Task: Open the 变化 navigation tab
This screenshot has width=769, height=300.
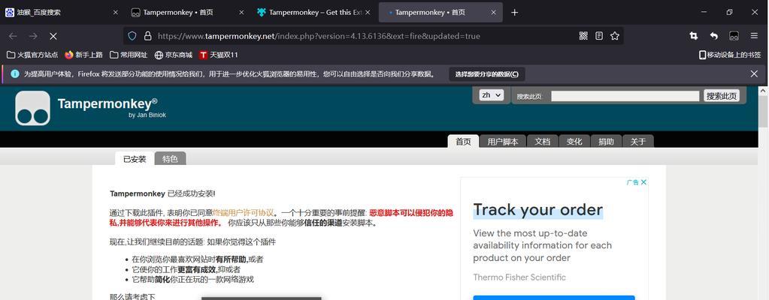Action: [574, 142]
